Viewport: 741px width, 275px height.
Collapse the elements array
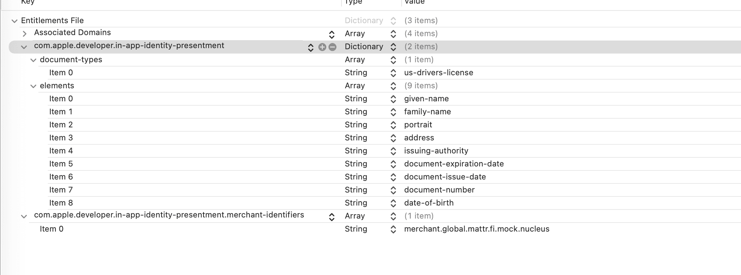coord(33,86)
